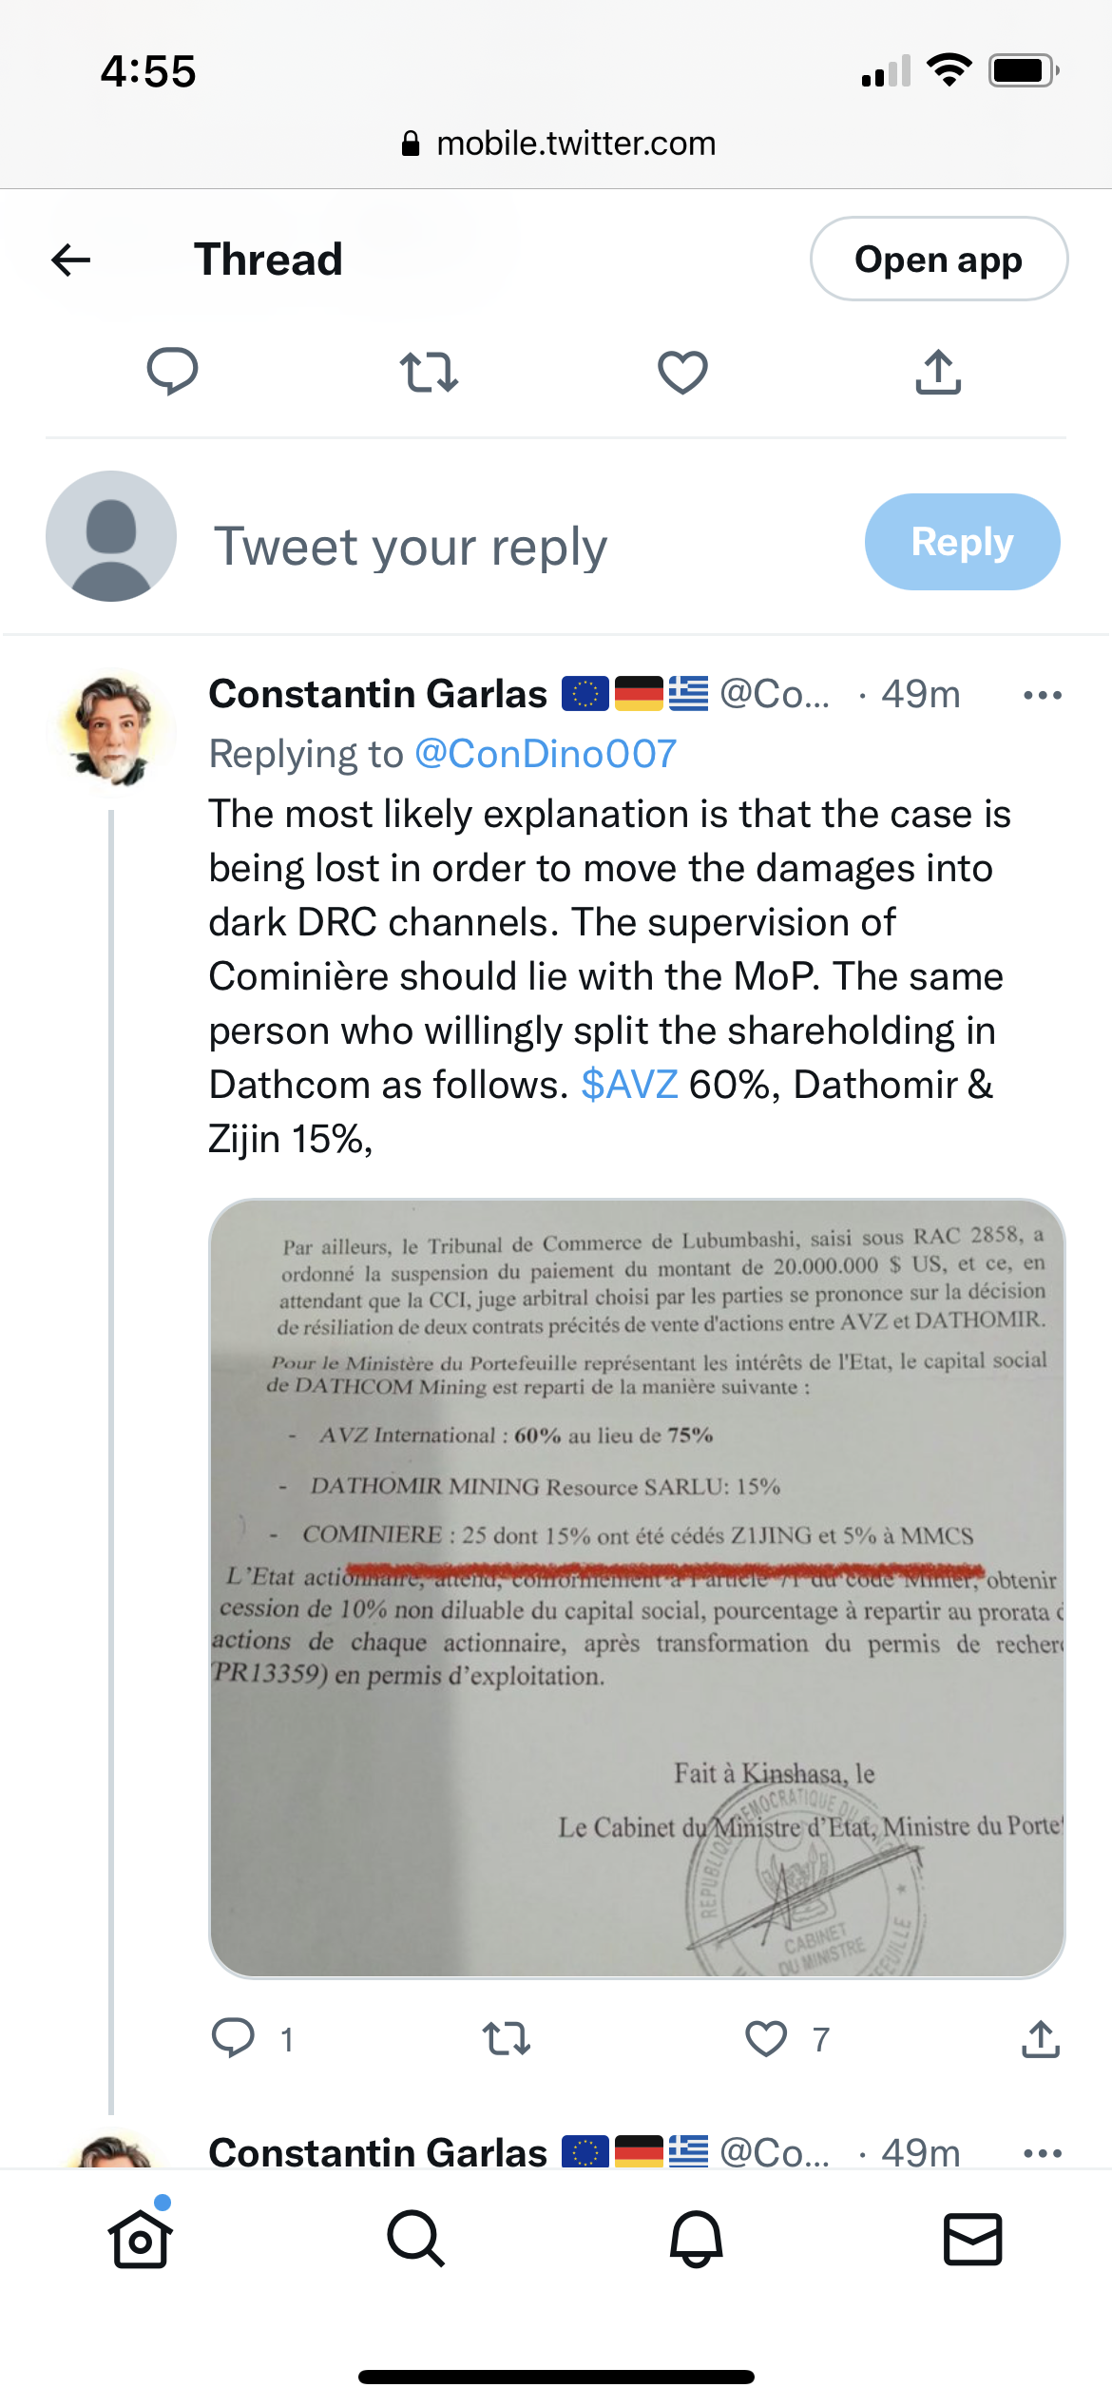Open Notifications bell in bottom navigation

tap(696, 2239)
